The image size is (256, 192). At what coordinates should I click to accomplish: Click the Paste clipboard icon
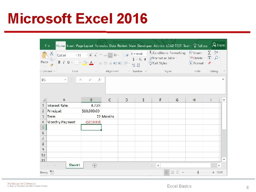click(x=44, y=55)
